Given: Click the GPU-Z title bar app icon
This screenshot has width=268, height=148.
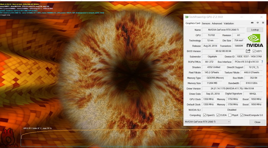Looking at the screenshot, I should coord(187,17).
